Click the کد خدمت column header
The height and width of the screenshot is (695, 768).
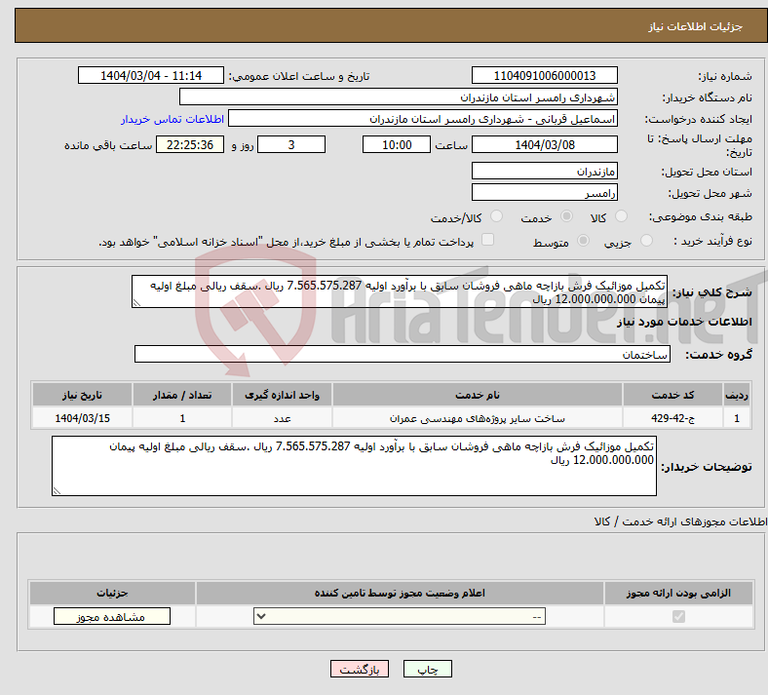tap(673, 395)
